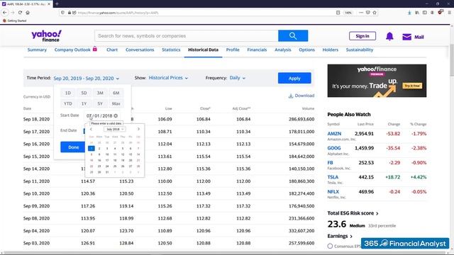Click the Yahoo Finance Premium ad banner
The image size is (454, 255).
(x=377, y=81)
